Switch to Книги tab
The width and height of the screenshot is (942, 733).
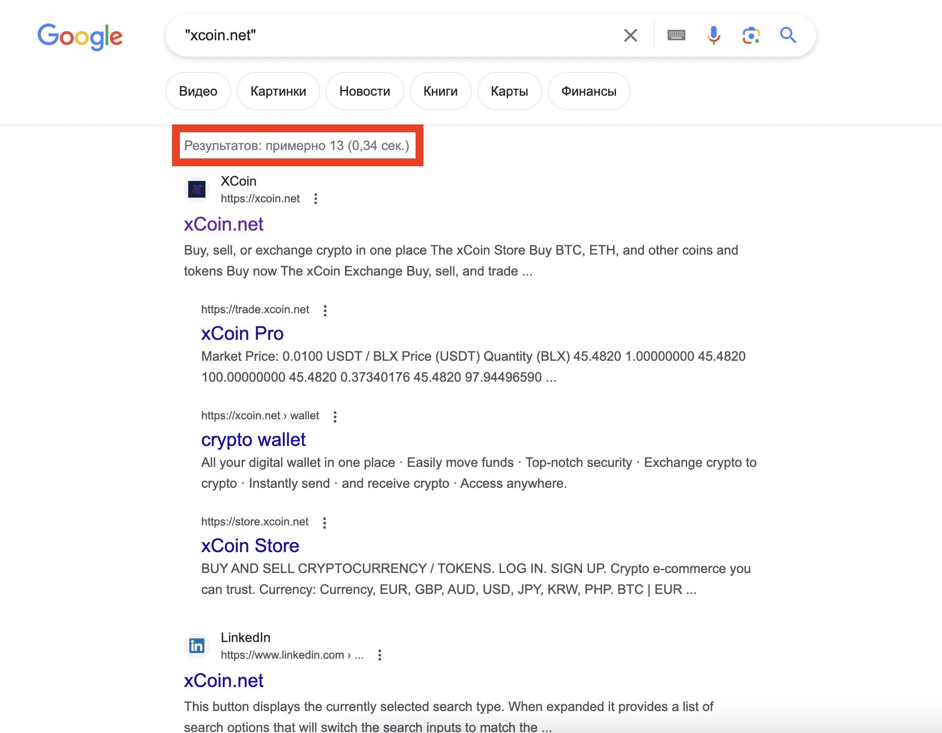441,91
